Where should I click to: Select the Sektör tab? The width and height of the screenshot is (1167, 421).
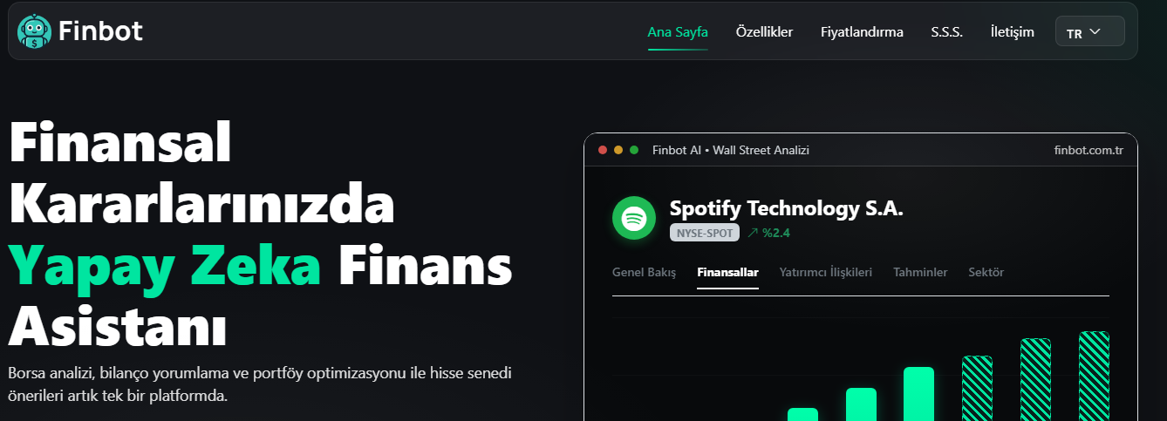point(986,272)
